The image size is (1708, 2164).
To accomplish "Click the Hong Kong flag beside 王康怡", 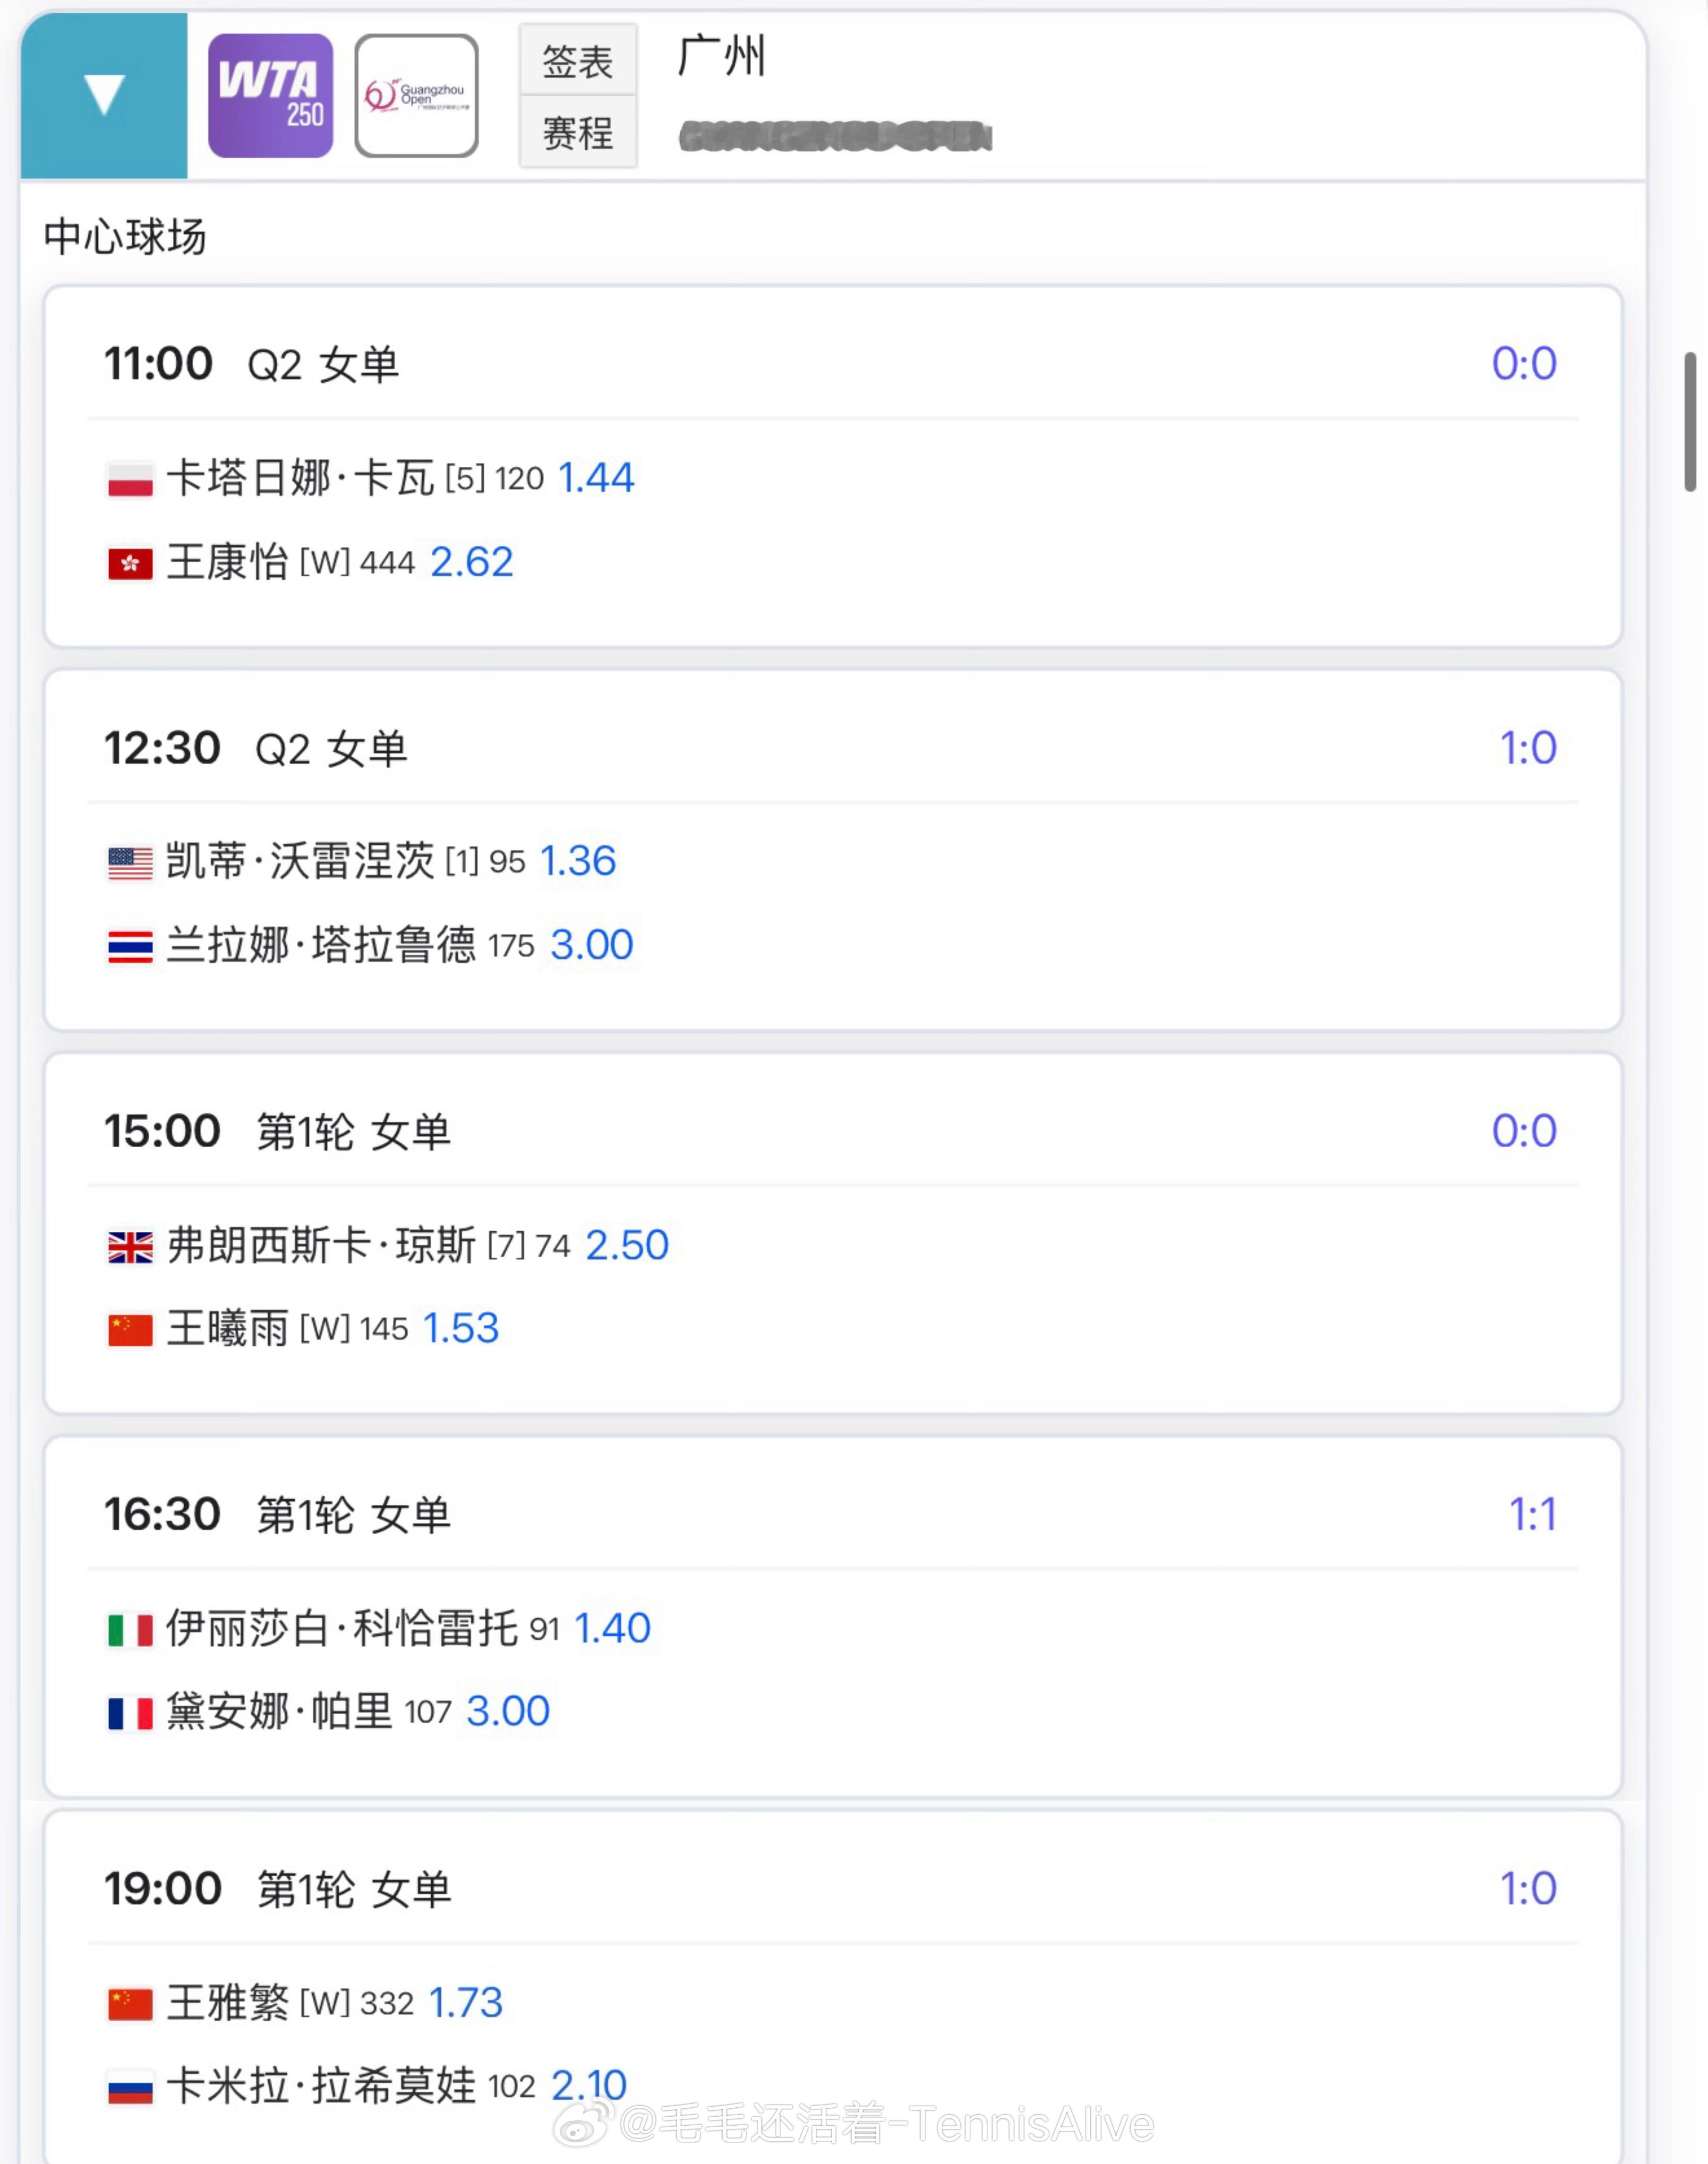I will (130, 563).
